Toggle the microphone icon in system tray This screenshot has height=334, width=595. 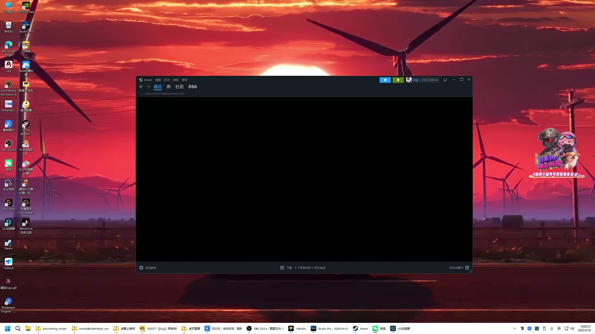pos(552,328)
